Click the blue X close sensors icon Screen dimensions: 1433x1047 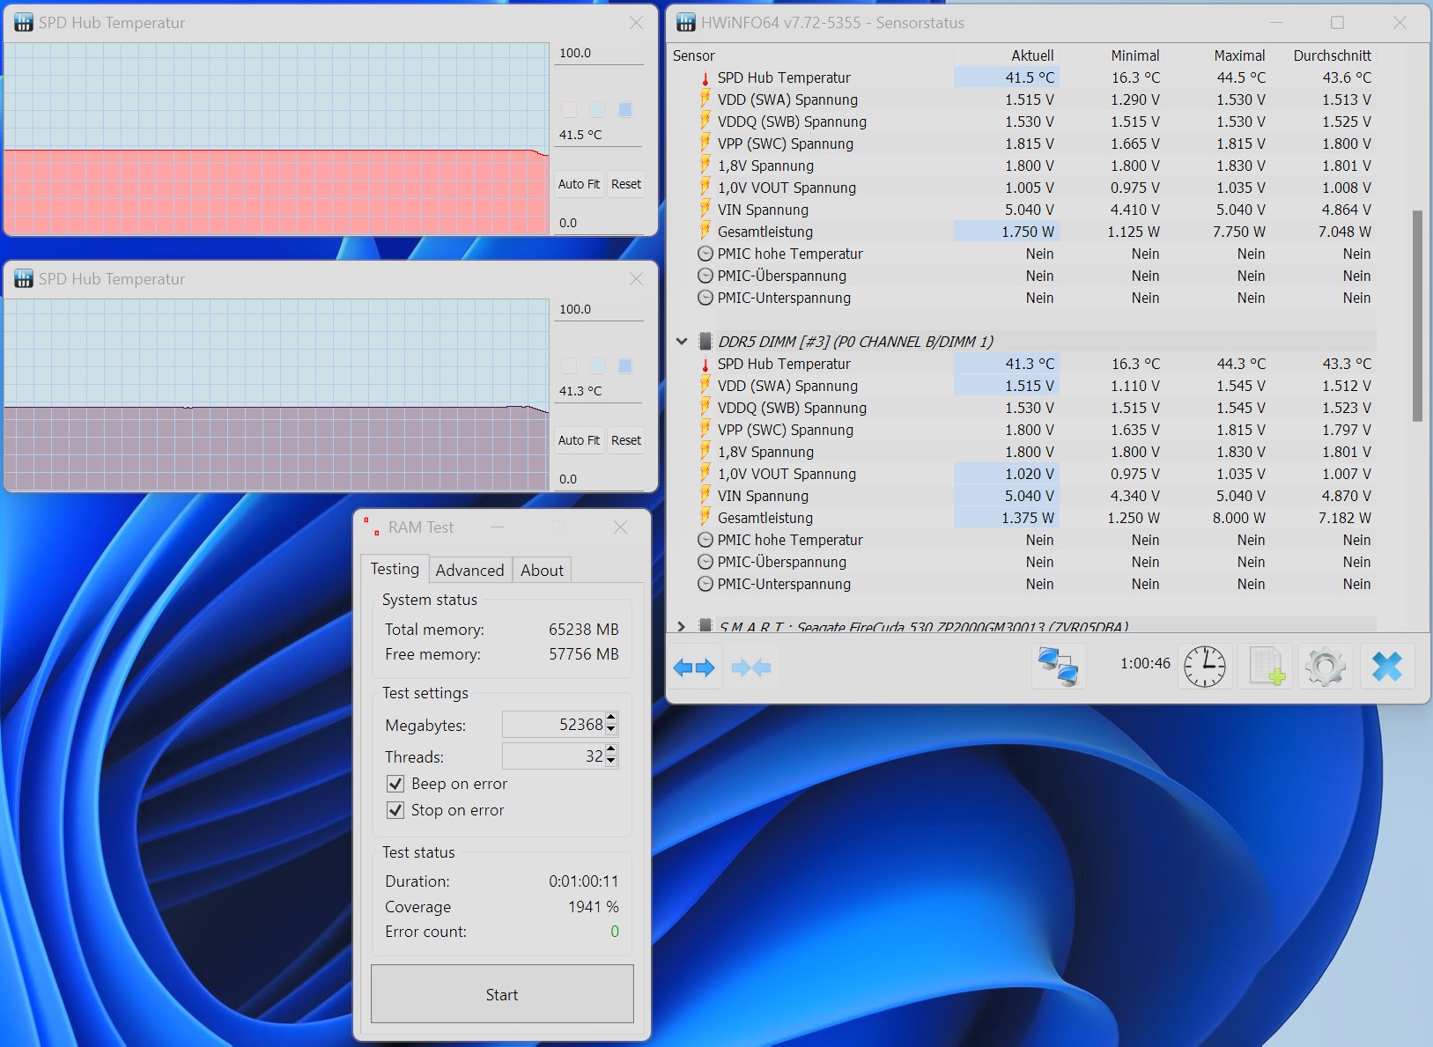point(1387,666)
